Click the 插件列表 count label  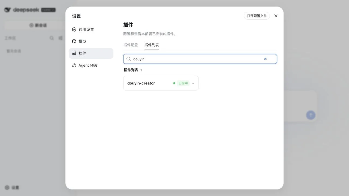pos(141,70)
